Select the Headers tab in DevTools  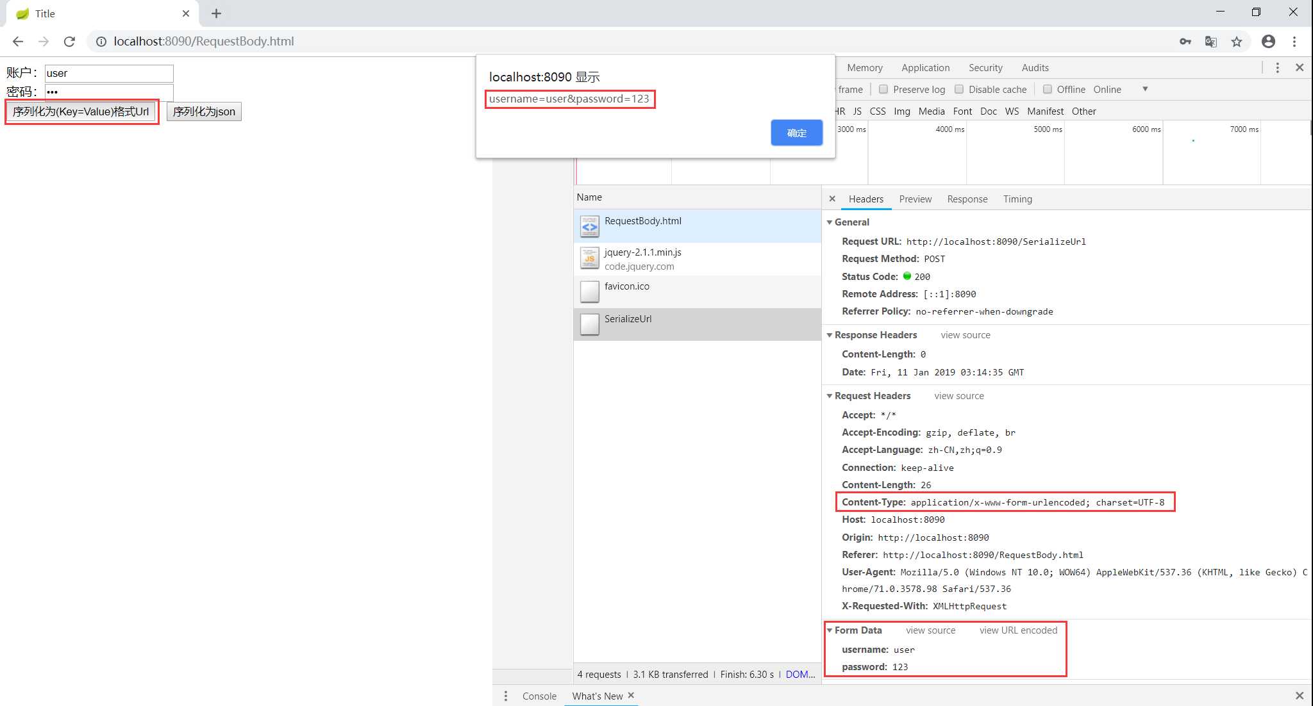(866, 199)
